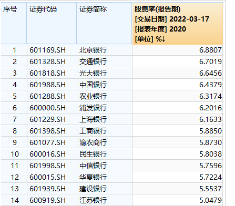This screenshot has height=206, width=235.
Task: Select security code 601229.SH
Action: click(x=47, y=119)
